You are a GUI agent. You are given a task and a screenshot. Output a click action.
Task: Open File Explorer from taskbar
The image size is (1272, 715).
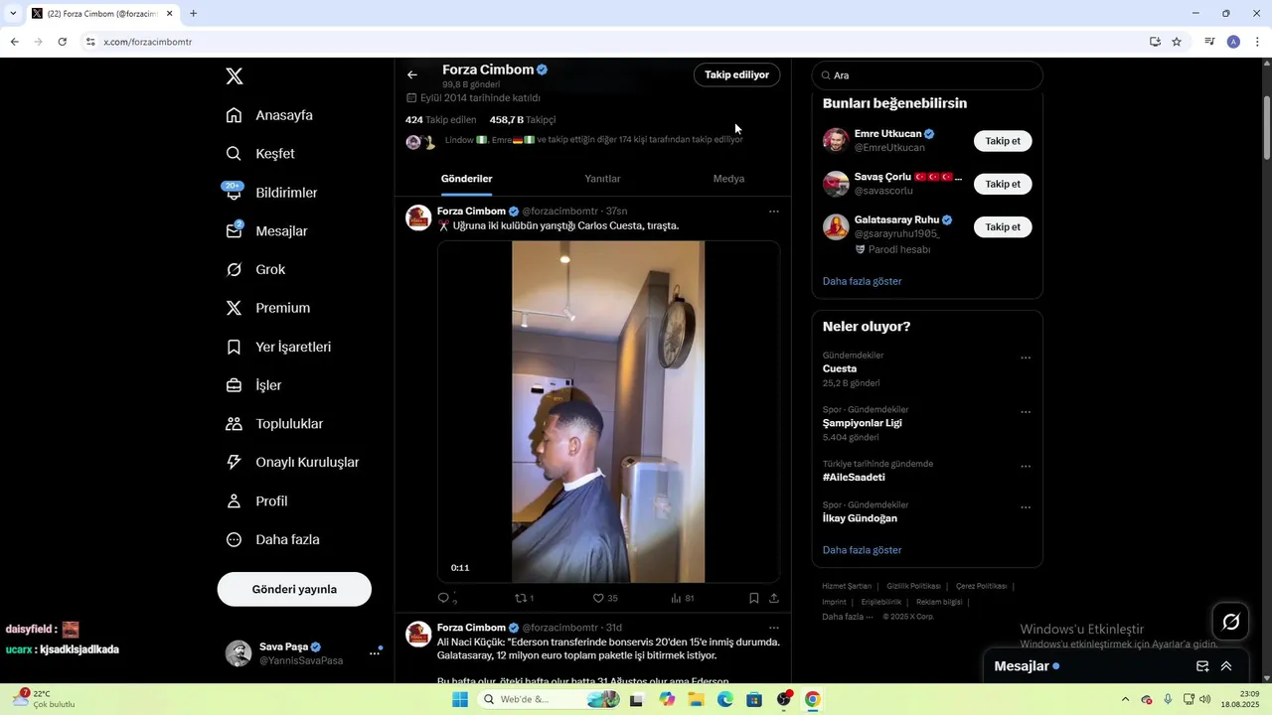tap(696, 699)
